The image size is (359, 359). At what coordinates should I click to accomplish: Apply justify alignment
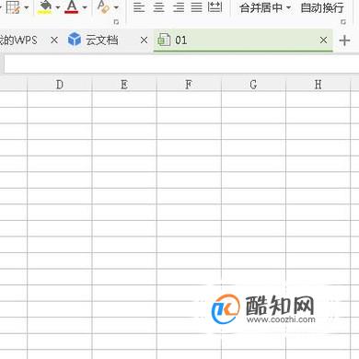tap(197, 7)
